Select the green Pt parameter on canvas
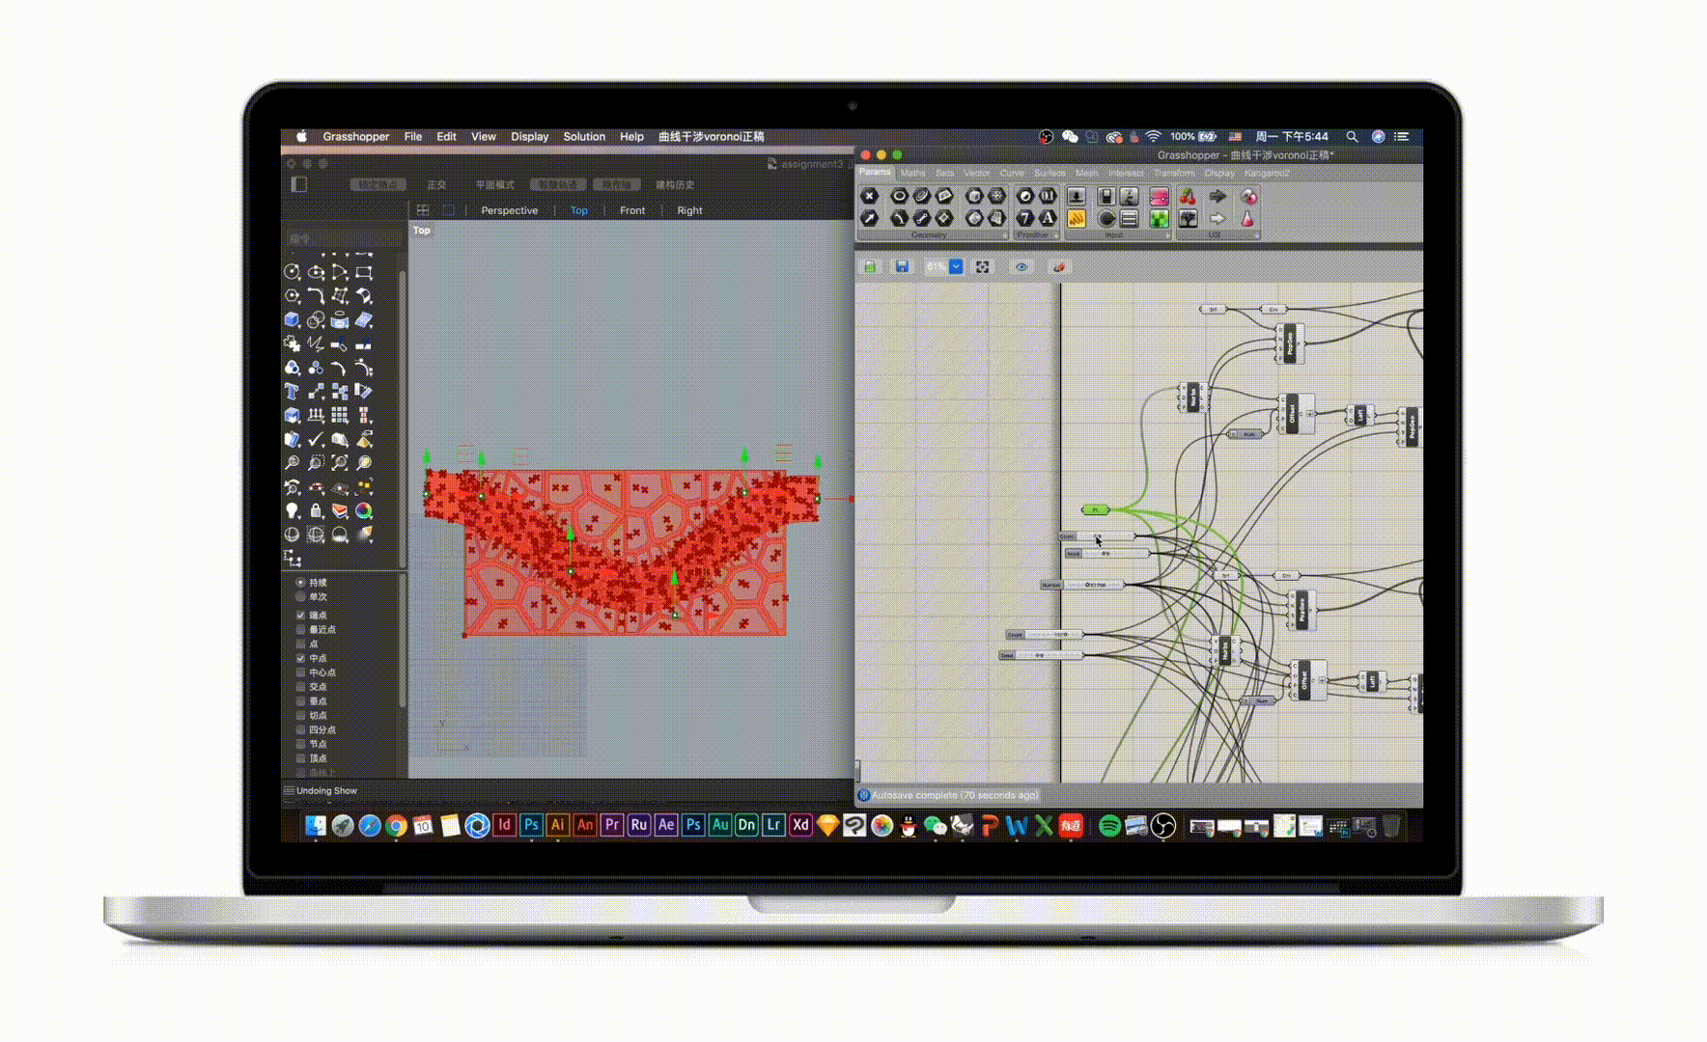1707x1042 pixels. [1095, 509]
